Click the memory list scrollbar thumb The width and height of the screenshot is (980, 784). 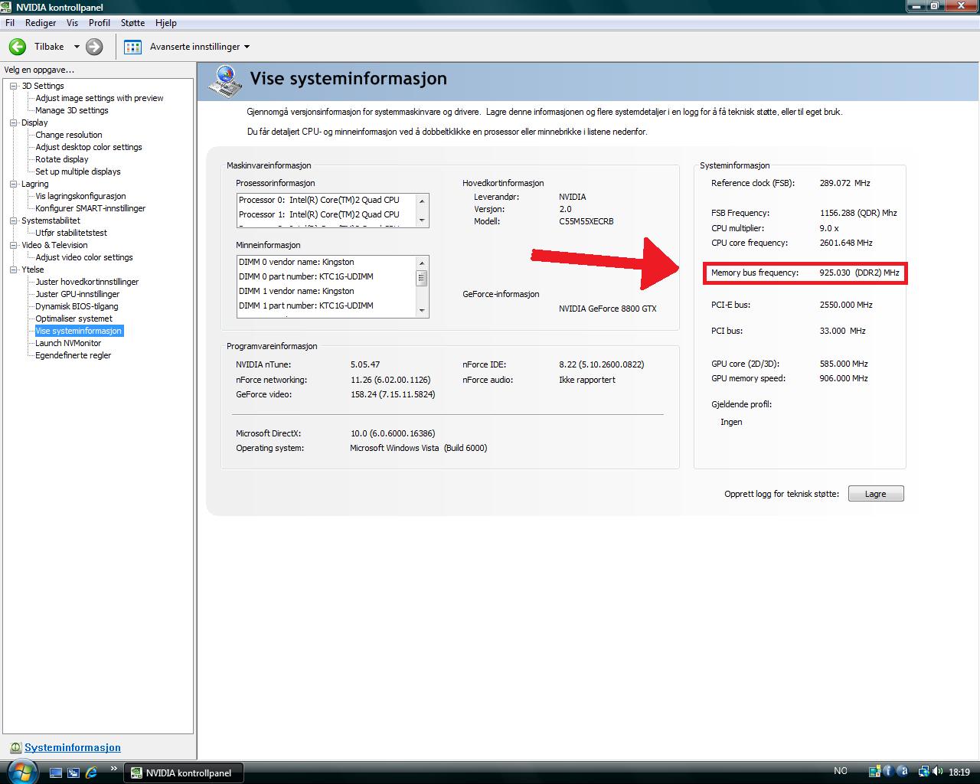422,278
